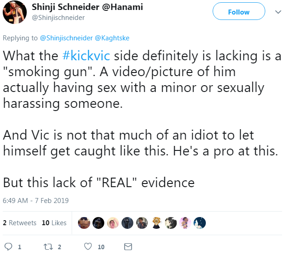Image resolution: width=292 pixels, height=261 pixels.
Task: Click the Shinji Schneider @Hanami display name
Action: click(88, 7)
